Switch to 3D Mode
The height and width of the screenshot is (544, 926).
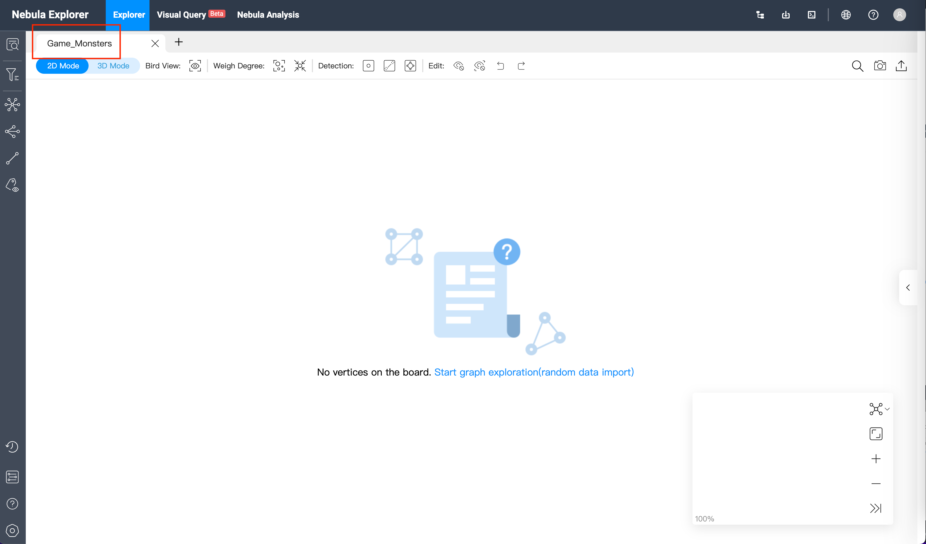(x=114, y=66)
